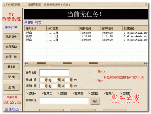Open the 开始时间 minute dropdown arrow
This screenshot has height=114, width=151.
(59, 80)
